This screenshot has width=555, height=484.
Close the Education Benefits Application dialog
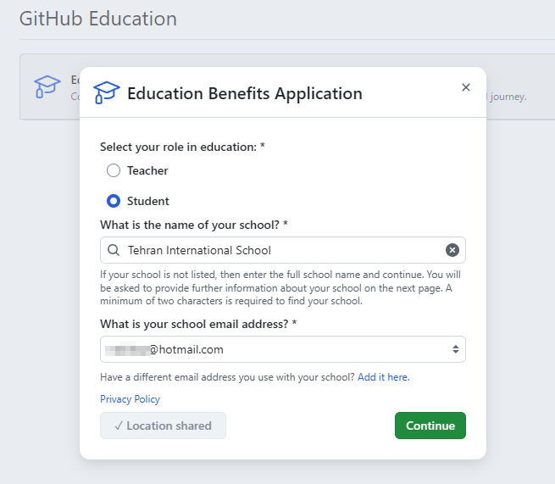coord(465,87)
